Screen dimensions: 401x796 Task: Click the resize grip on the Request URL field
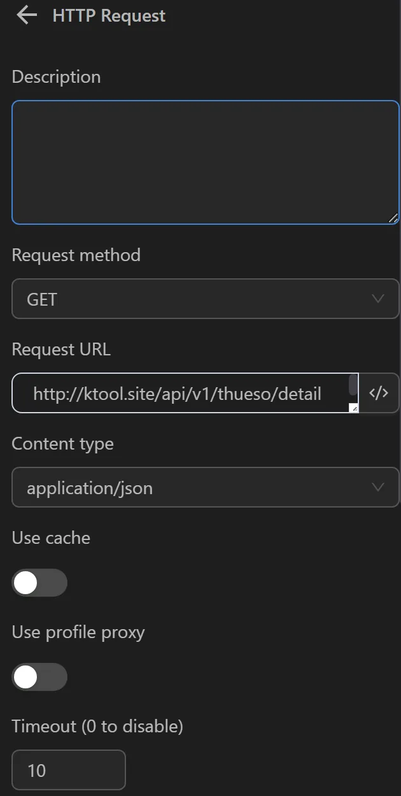coord(354,408)
